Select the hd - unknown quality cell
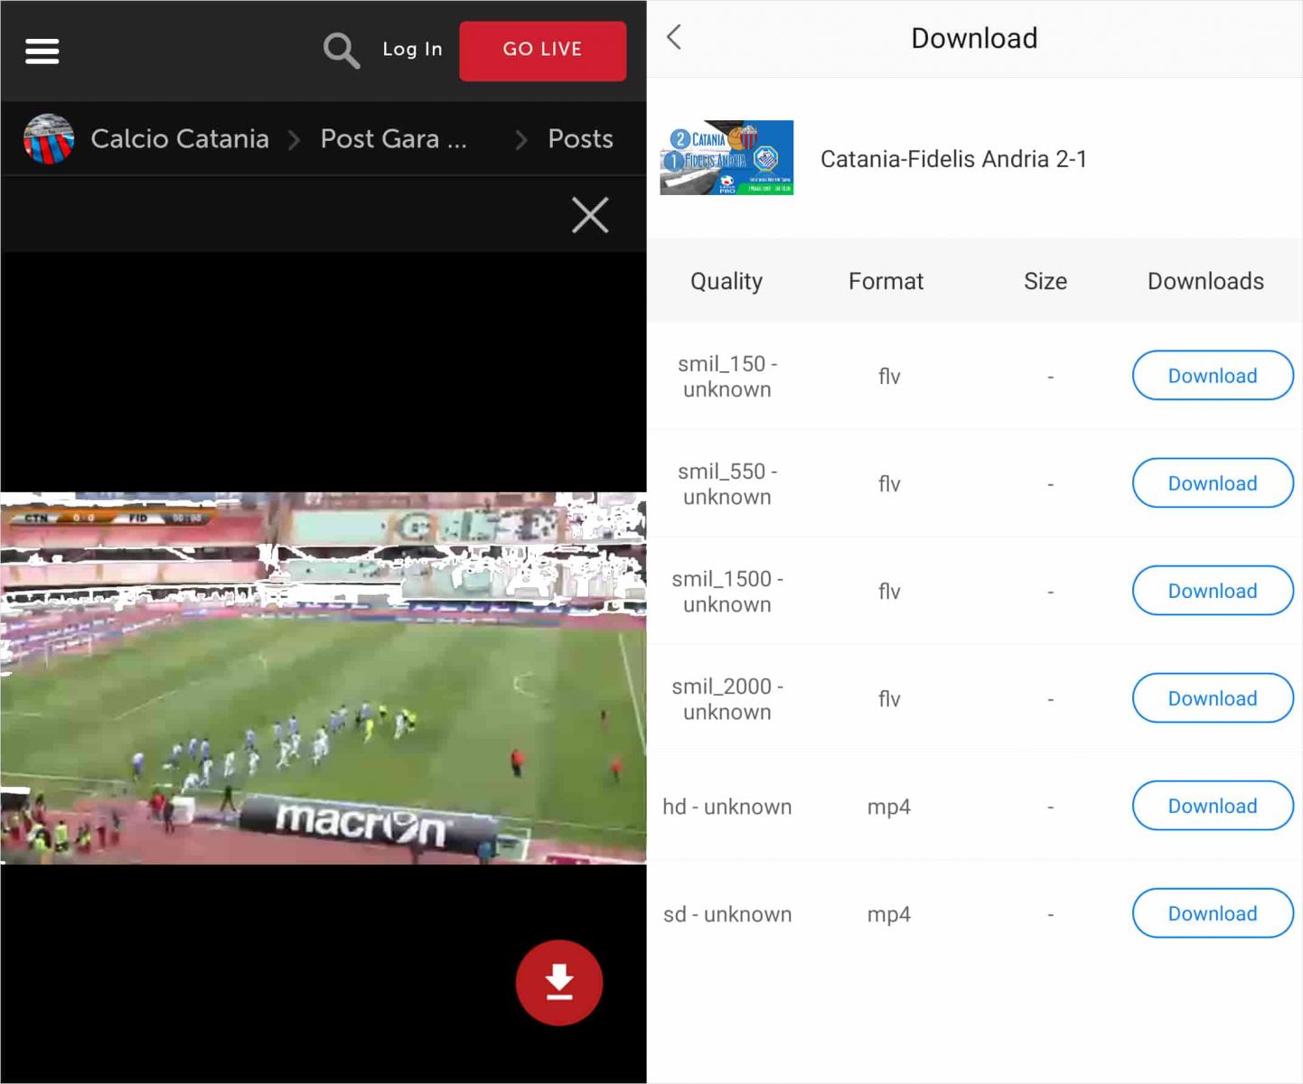Screen dimensions: 1303x1084 tap(727, 806)
